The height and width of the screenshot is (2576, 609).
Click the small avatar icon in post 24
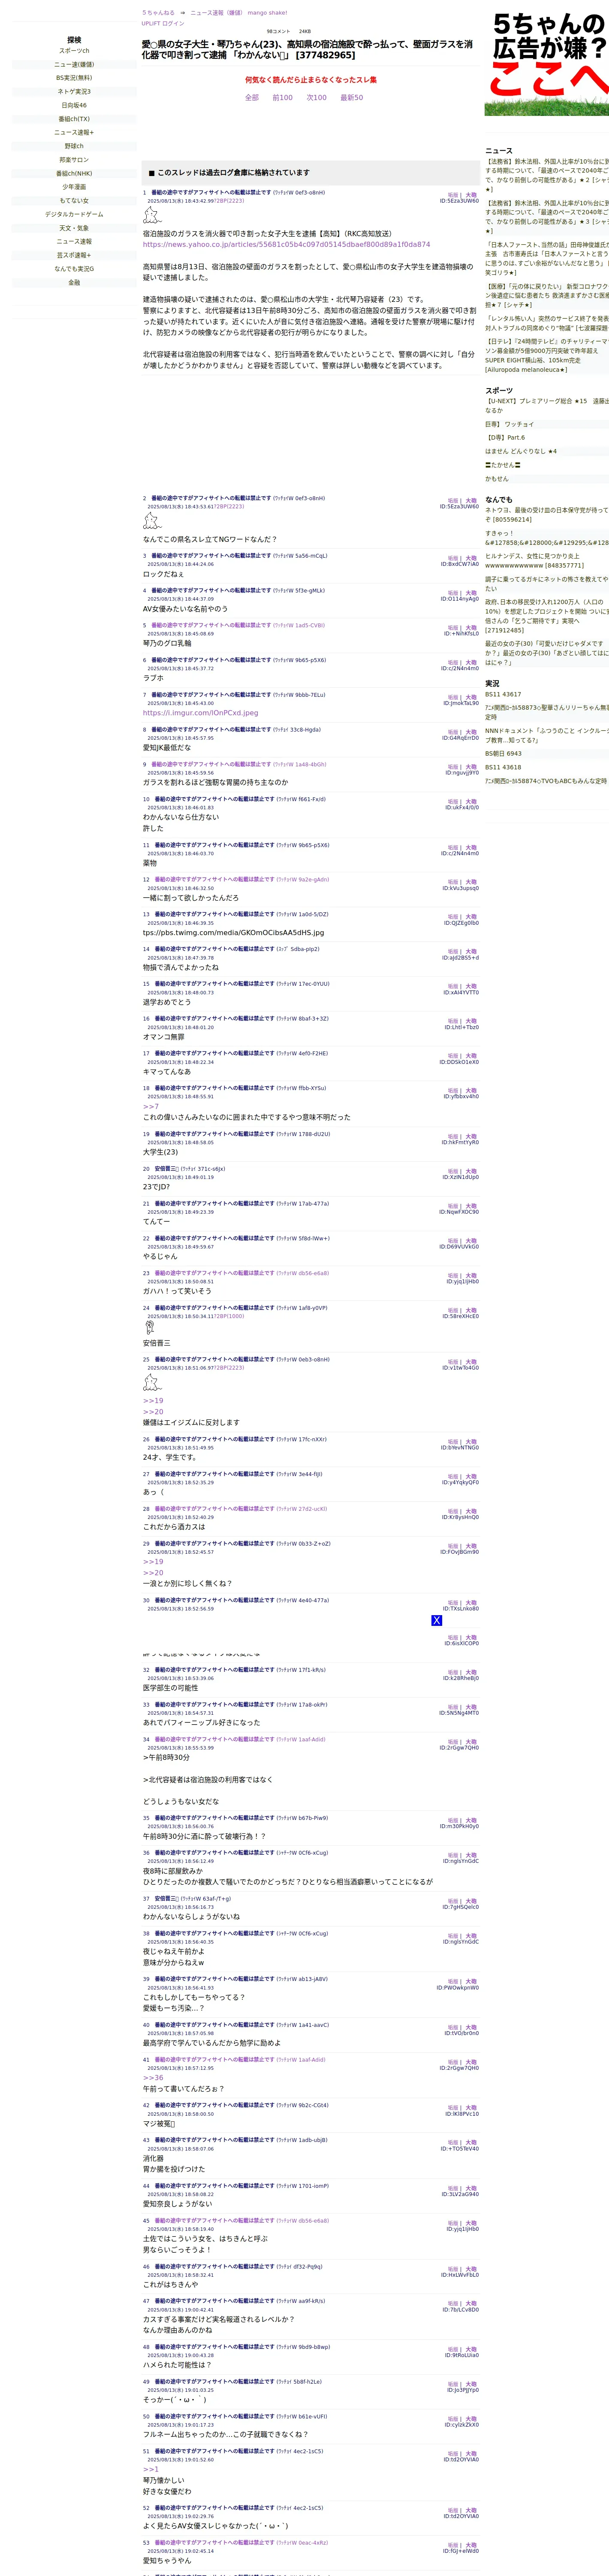coord(150,1327)
